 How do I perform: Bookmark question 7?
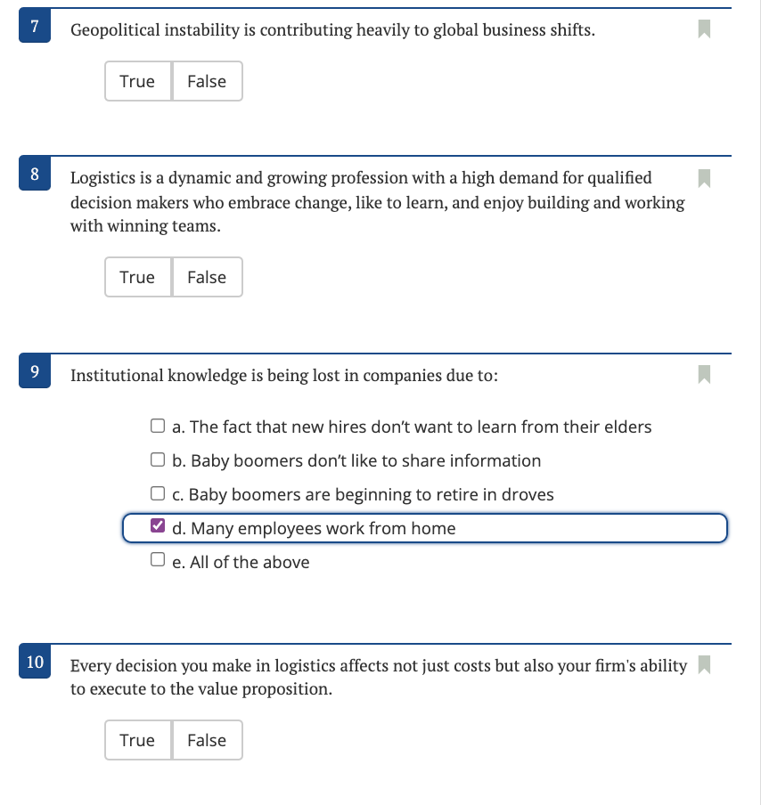(704, 29)
